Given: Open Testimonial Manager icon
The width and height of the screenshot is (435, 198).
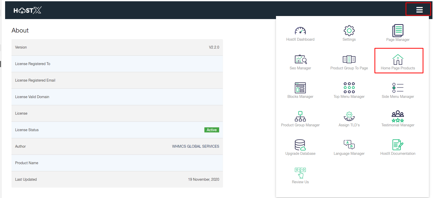Looking at the screenshot, I should [398, 116].
